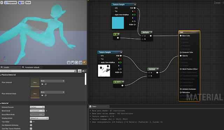Image resolution: width=224 pixels, height=130 pixels.
Task: Collapse the Physical Material section
Action: tap(1, 75)
